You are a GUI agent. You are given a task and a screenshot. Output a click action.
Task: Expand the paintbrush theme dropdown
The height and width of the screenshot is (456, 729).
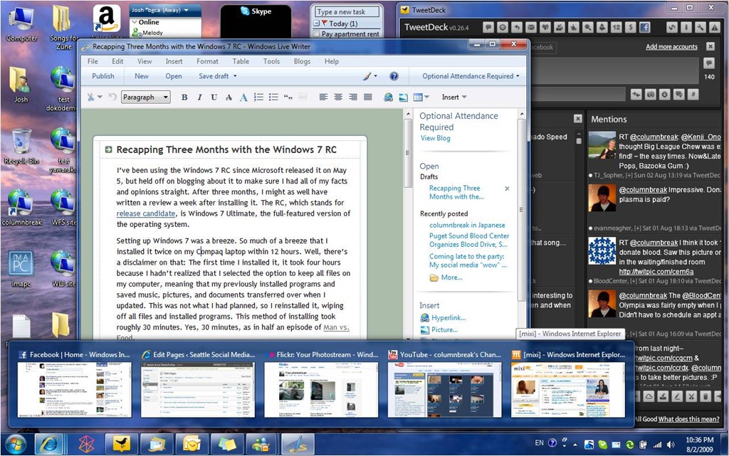[x=376, y=76]
